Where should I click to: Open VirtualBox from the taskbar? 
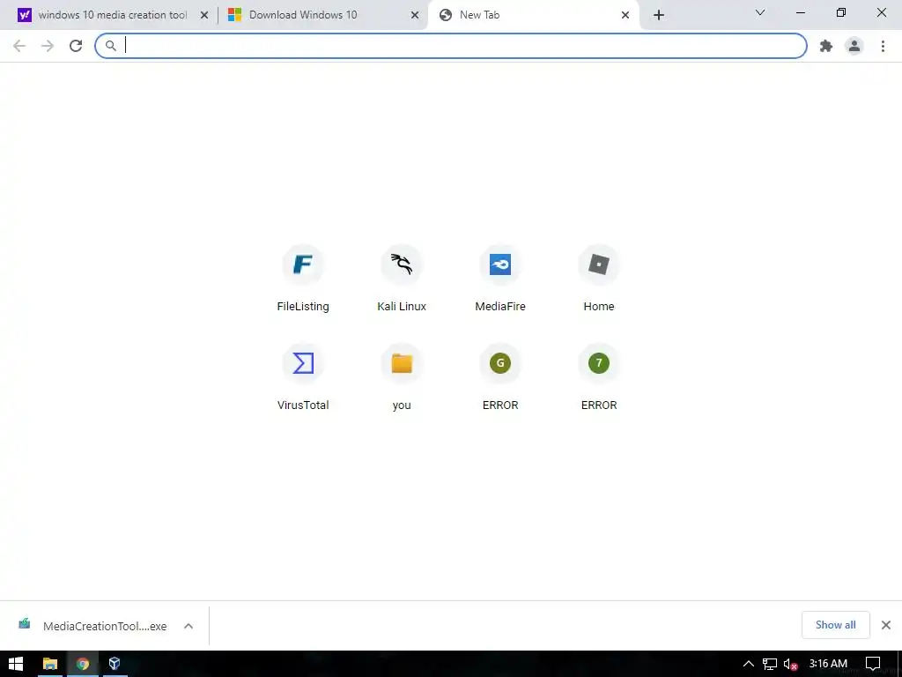pos(115,664)
